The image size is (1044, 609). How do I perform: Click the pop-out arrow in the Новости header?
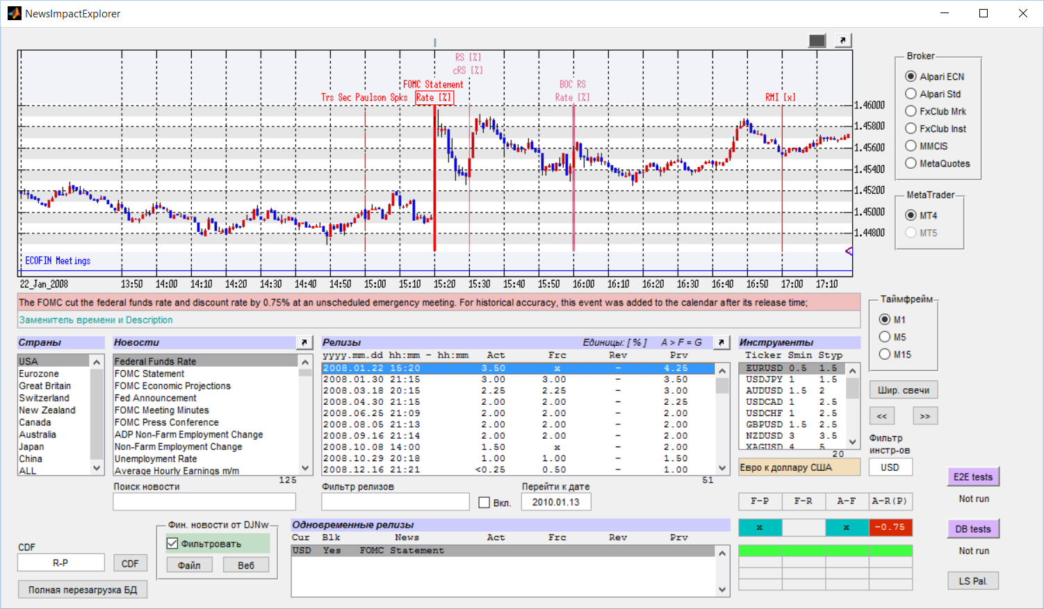click(304, 342)
